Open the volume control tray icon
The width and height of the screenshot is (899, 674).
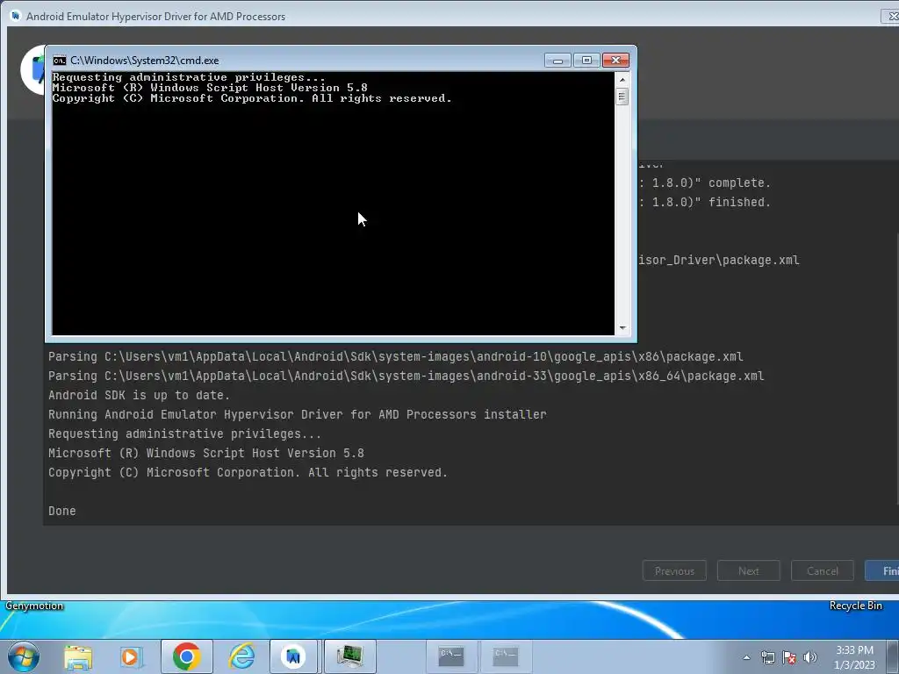click(810, 657)
